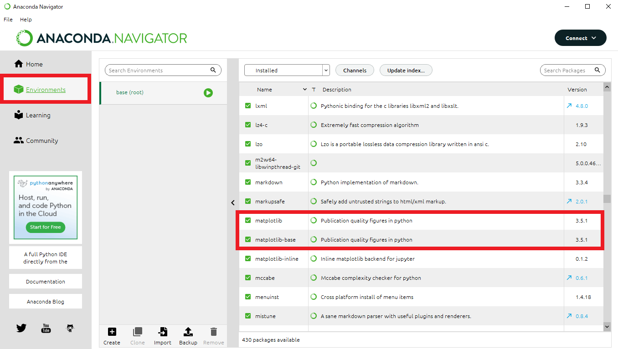Image resolution: width=618 pixels, height=349 pixels.
Task: Click the matplotlib package type circle icon
Action: point(314,220)
